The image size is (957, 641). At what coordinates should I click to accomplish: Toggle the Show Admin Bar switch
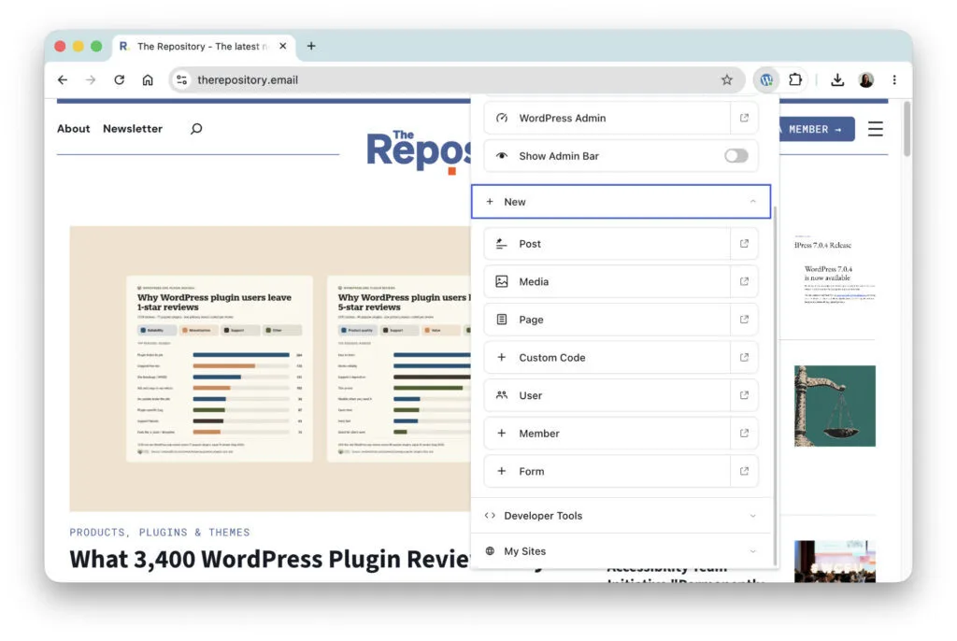[x=736, y=156]
